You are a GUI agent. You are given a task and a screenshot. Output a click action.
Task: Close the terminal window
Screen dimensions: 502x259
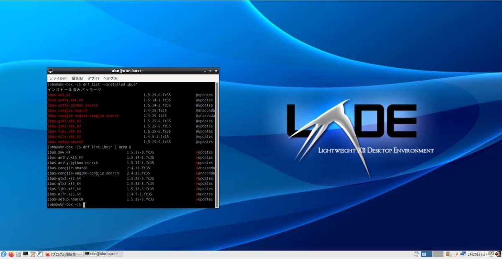(216, 71)
